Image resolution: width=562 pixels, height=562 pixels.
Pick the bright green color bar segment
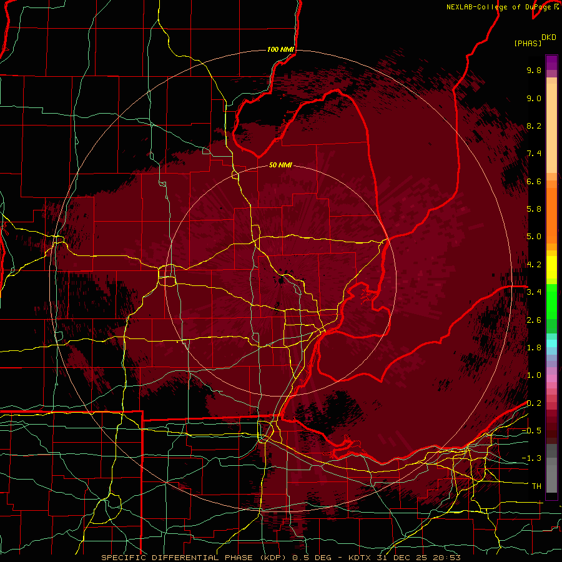[551, 301]
